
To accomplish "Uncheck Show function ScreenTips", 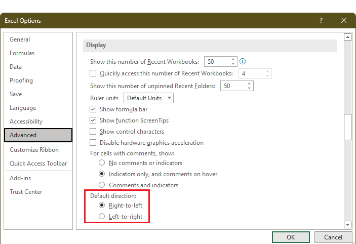I will coord(93,120).
